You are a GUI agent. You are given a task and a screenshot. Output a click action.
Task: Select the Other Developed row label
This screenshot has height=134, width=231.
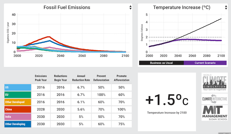pos(18,102)
